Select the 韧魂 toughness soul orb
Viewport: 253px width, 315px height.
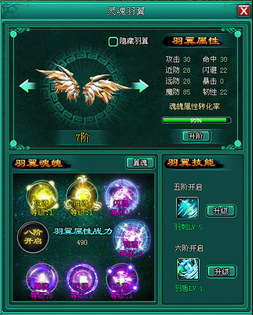[132, 238]
